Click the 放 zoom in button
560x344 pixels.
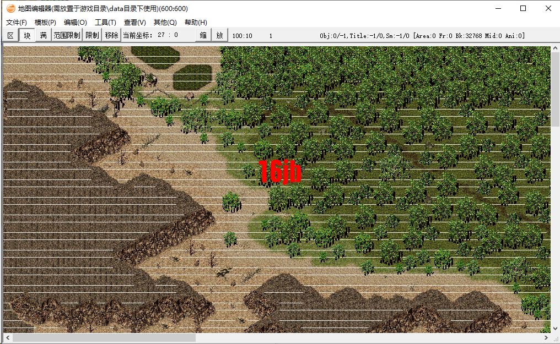pyautogui.click(x=219, y=35)
